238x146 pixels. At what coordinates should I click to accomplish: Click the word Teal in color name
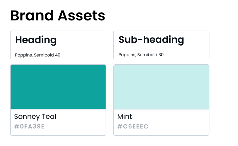48,116
